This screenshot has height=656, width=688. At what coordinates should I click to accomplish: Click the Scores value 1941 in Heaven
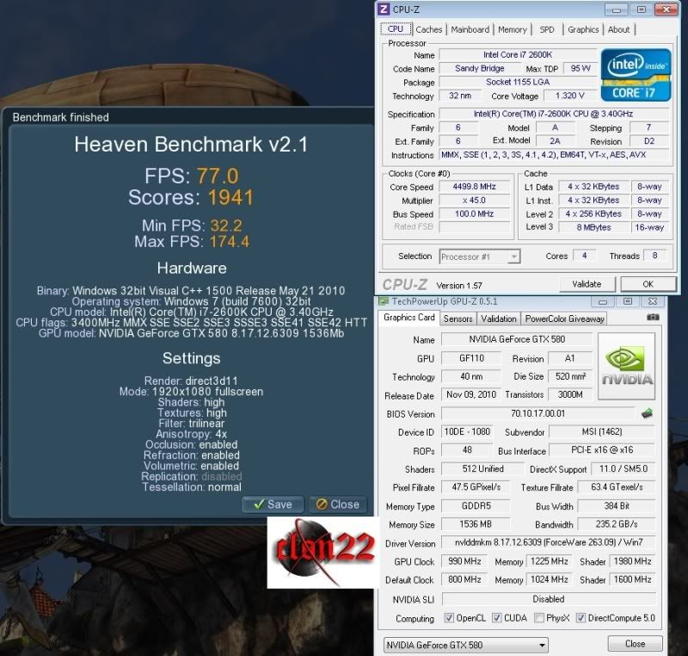[230, 198]
